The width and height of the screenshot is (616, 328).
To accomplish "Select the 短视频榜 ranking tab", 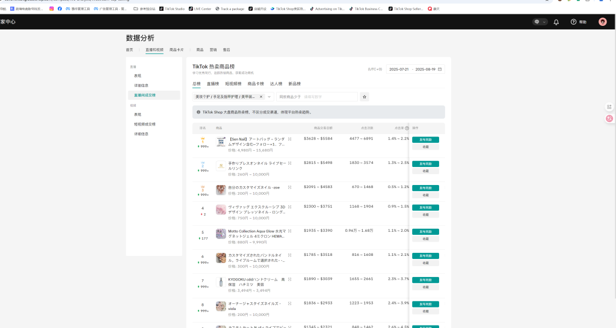I will [233, 84].
